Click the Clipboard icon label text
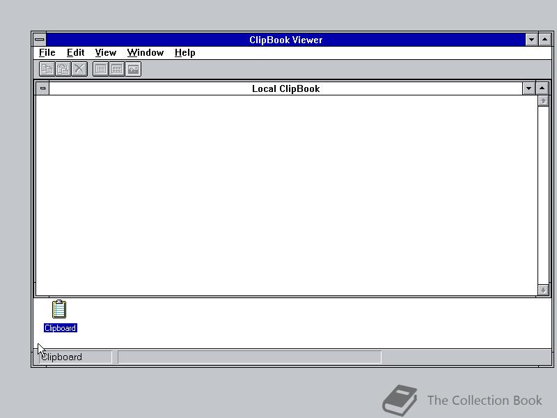This screenshot has height=418, width=557. pos(61,327)
